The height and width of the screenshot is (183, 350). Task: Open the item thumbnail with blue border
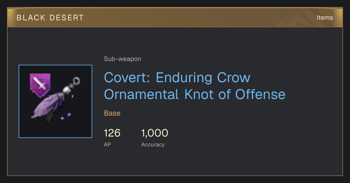[55, 101]
